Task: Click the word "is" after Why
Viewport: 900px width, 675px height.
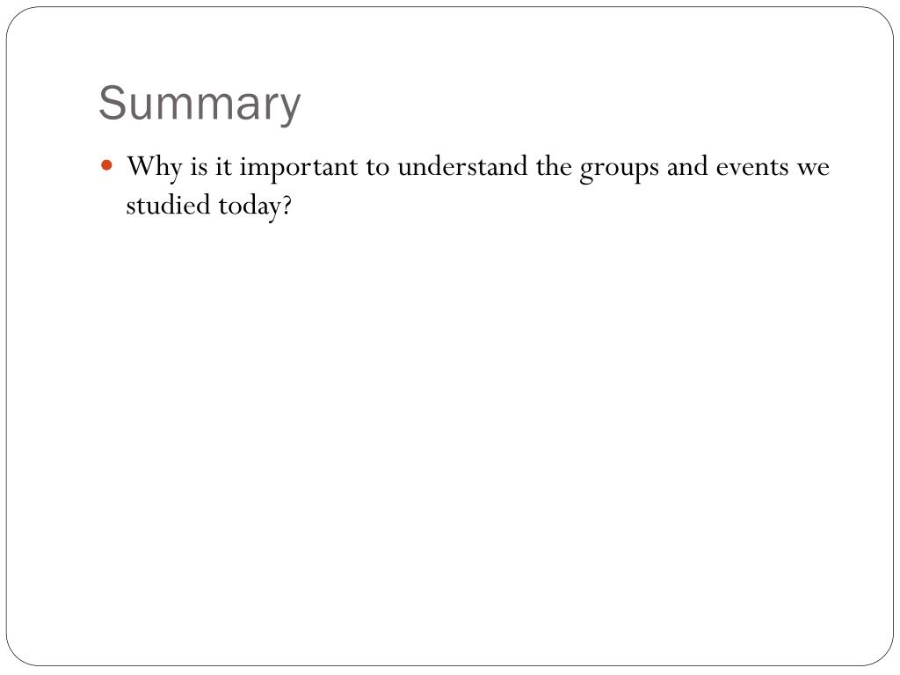Action: click(x=199, y=168)
